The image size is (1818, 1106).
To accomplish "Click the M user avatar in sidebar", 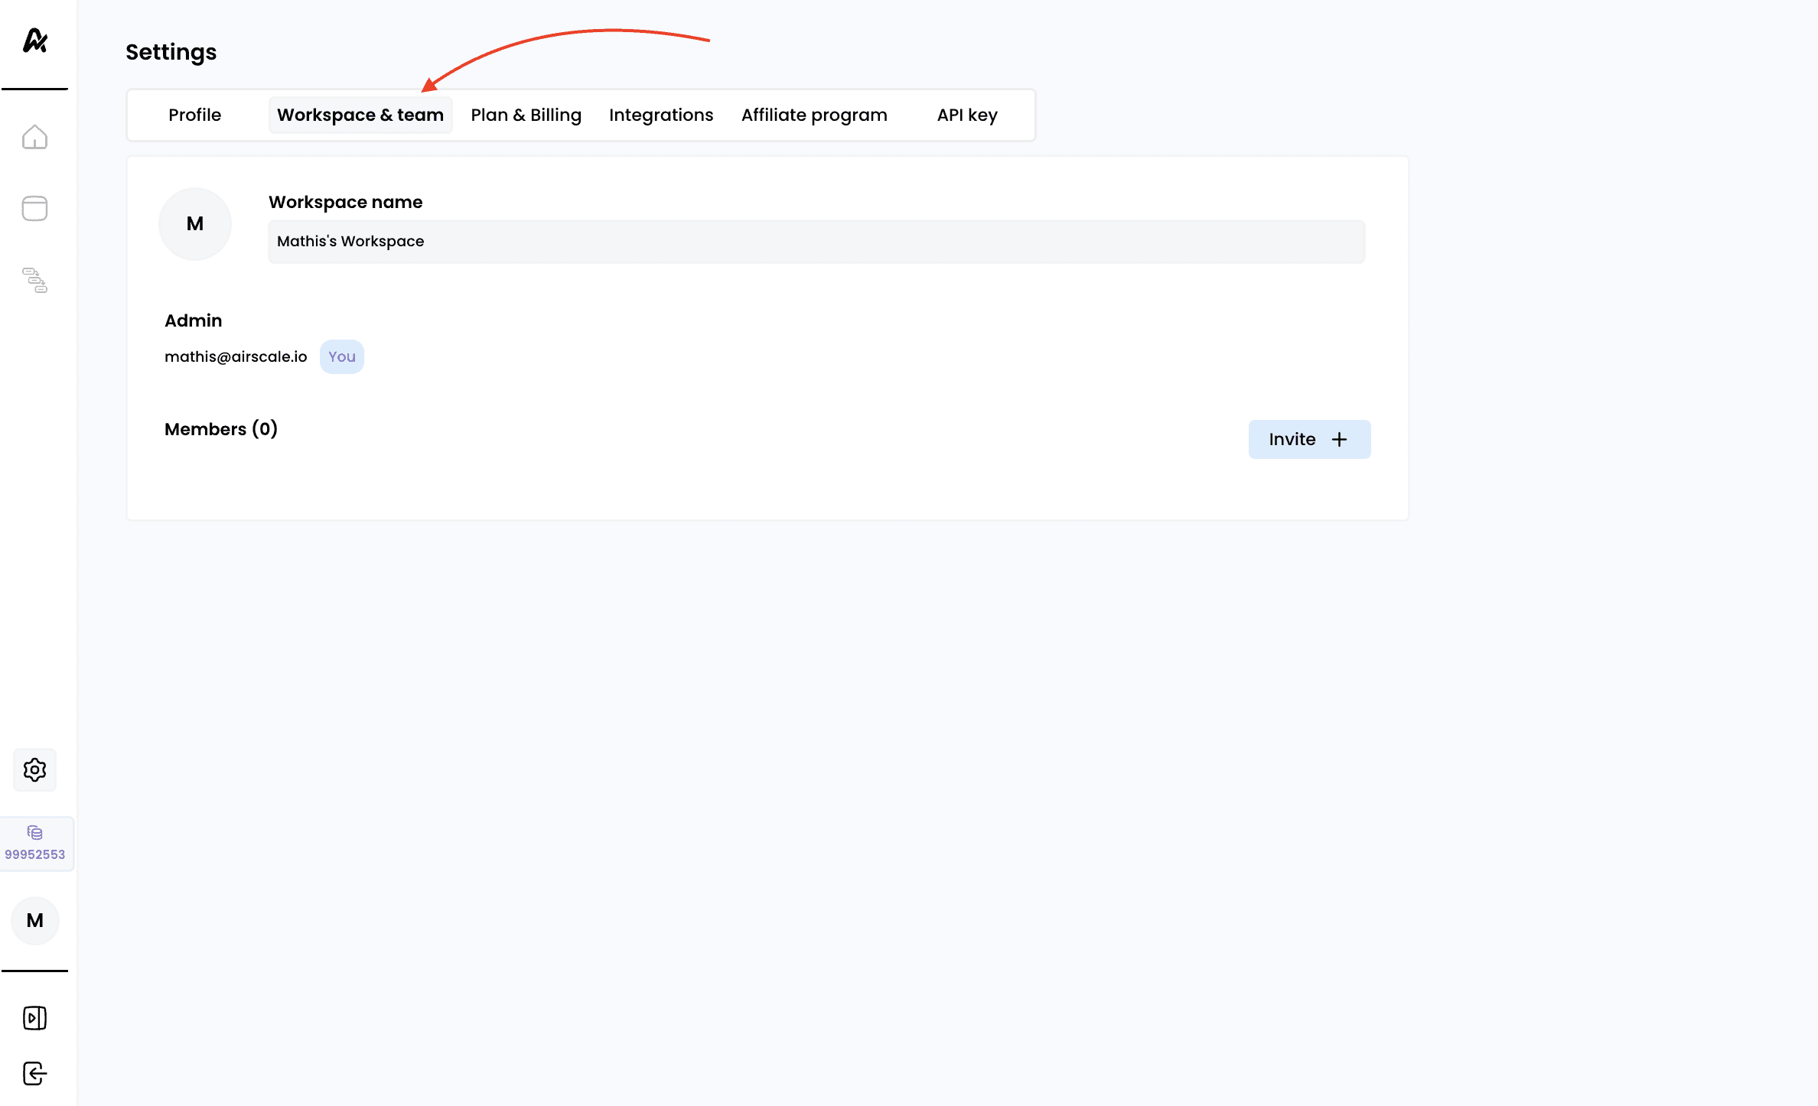I will click(35, 920).
